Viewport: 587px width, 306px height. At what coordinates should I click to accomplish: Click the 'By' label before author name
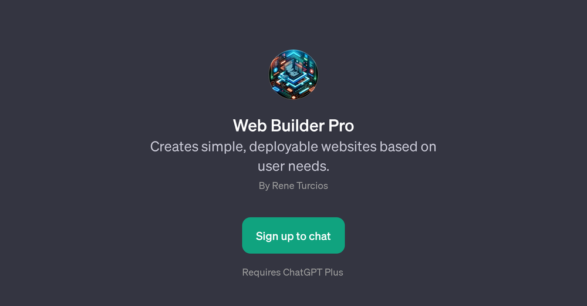point(264,186)
